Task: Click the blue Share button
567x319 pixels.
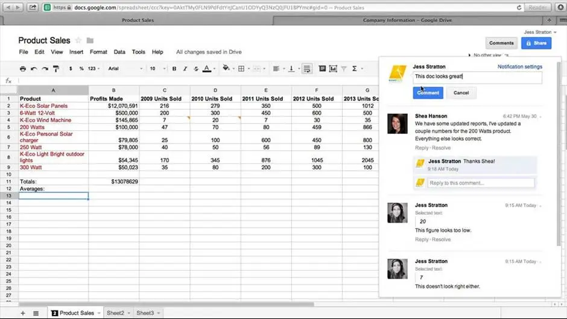Action: pyautogui.click(x=536, y=43)
